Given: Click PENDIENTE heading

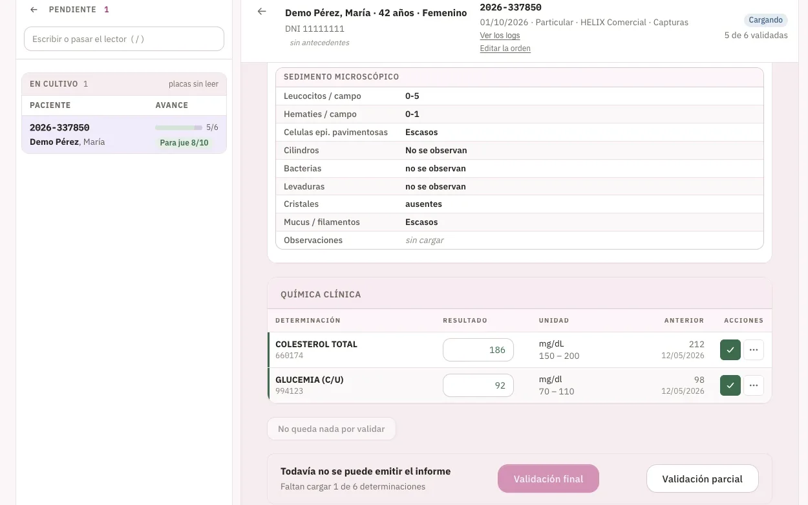Looking at the screenshot, I should click(72, 10).
